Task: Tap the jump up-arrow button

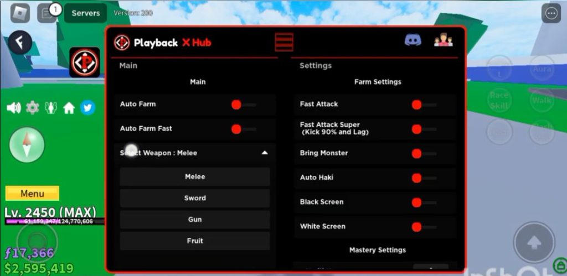Action: 534,242
